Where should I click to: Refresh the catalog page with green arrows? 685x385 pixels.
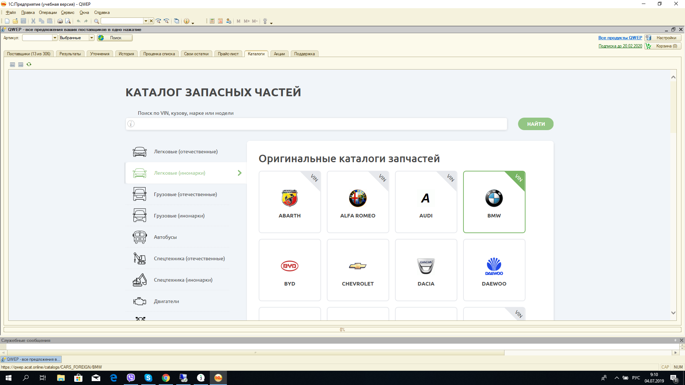[x=29, y=65]
